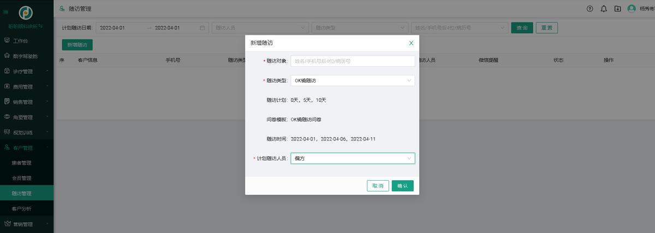Click the 手机号 column header
The width and height of the screenshot is (655, 233).
[x=173, y=60]
